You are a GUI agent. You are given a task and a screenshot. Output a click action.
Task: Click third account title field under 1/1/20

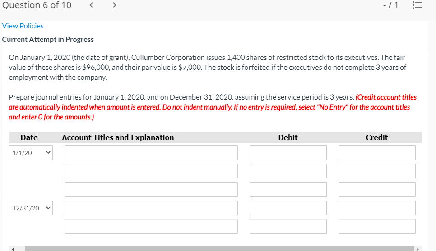151,189
